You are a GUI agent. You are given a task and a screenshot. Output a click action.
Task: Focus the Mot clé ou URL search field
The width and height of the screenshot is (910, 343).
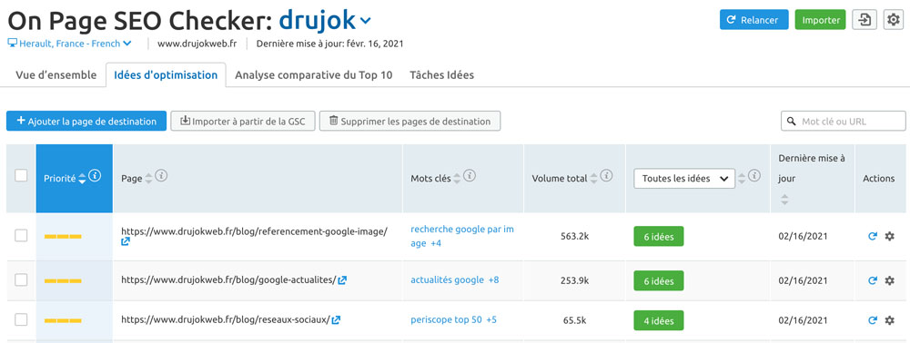click(x=844, y=122)
